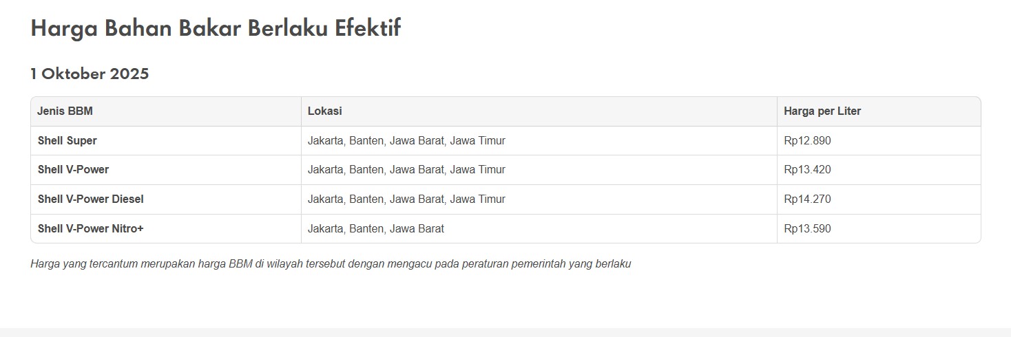Click 'Jakarta' in the Shell Super row
This screenshot has width=1011, height=337.
(325, 141)
